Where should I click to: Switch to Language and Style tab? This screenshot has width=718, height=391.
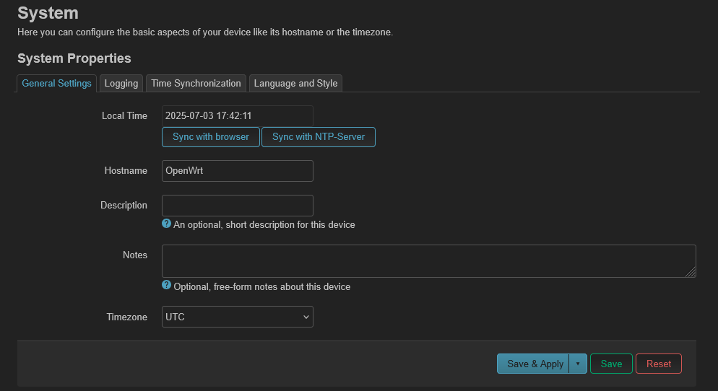(296, 83)
